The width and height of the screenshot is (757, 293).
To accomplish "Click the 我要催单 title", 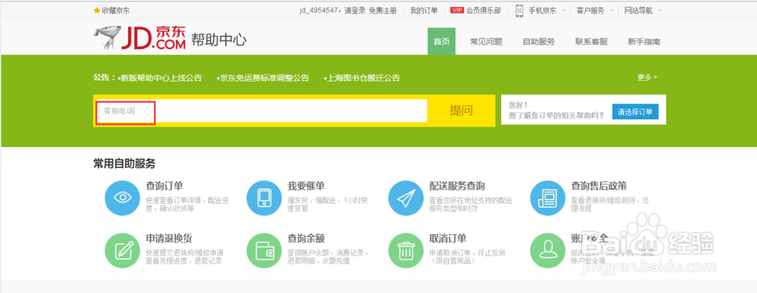I will click(306, 186).
